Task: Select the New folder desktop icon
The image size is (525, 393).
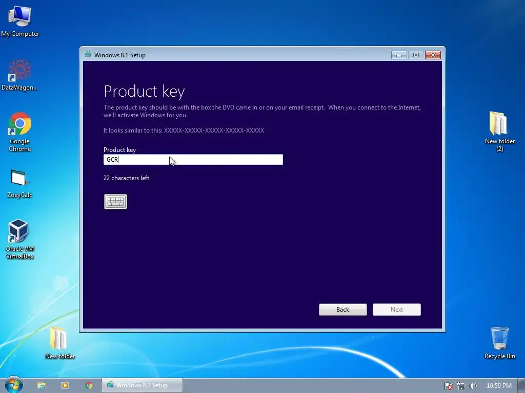Action: pos(60,342)
